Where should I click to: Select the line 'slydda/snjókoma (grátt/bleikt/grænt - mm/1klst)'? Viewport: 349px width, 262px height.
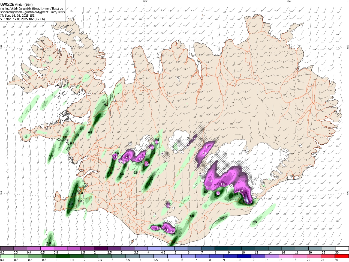point(32,12)
